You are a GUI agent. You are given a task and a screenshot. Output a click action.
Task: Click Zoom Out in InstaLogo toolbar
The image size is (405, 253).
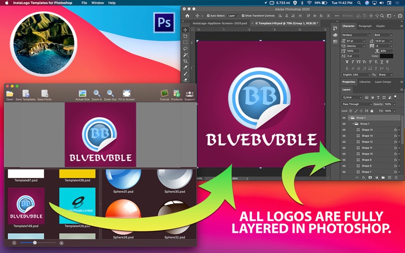pos(110,95)
